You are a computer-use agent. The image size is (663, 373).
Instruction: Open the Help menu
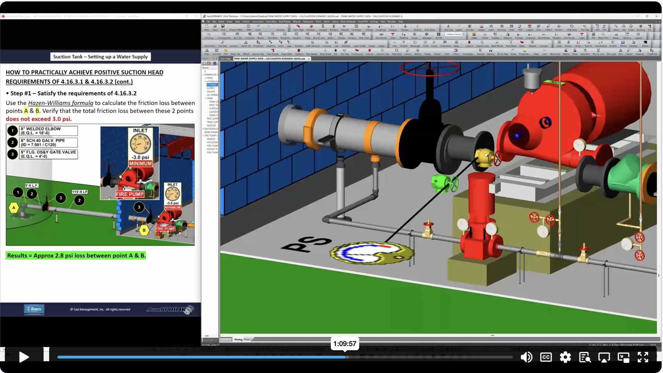click(x=400, y=21)
